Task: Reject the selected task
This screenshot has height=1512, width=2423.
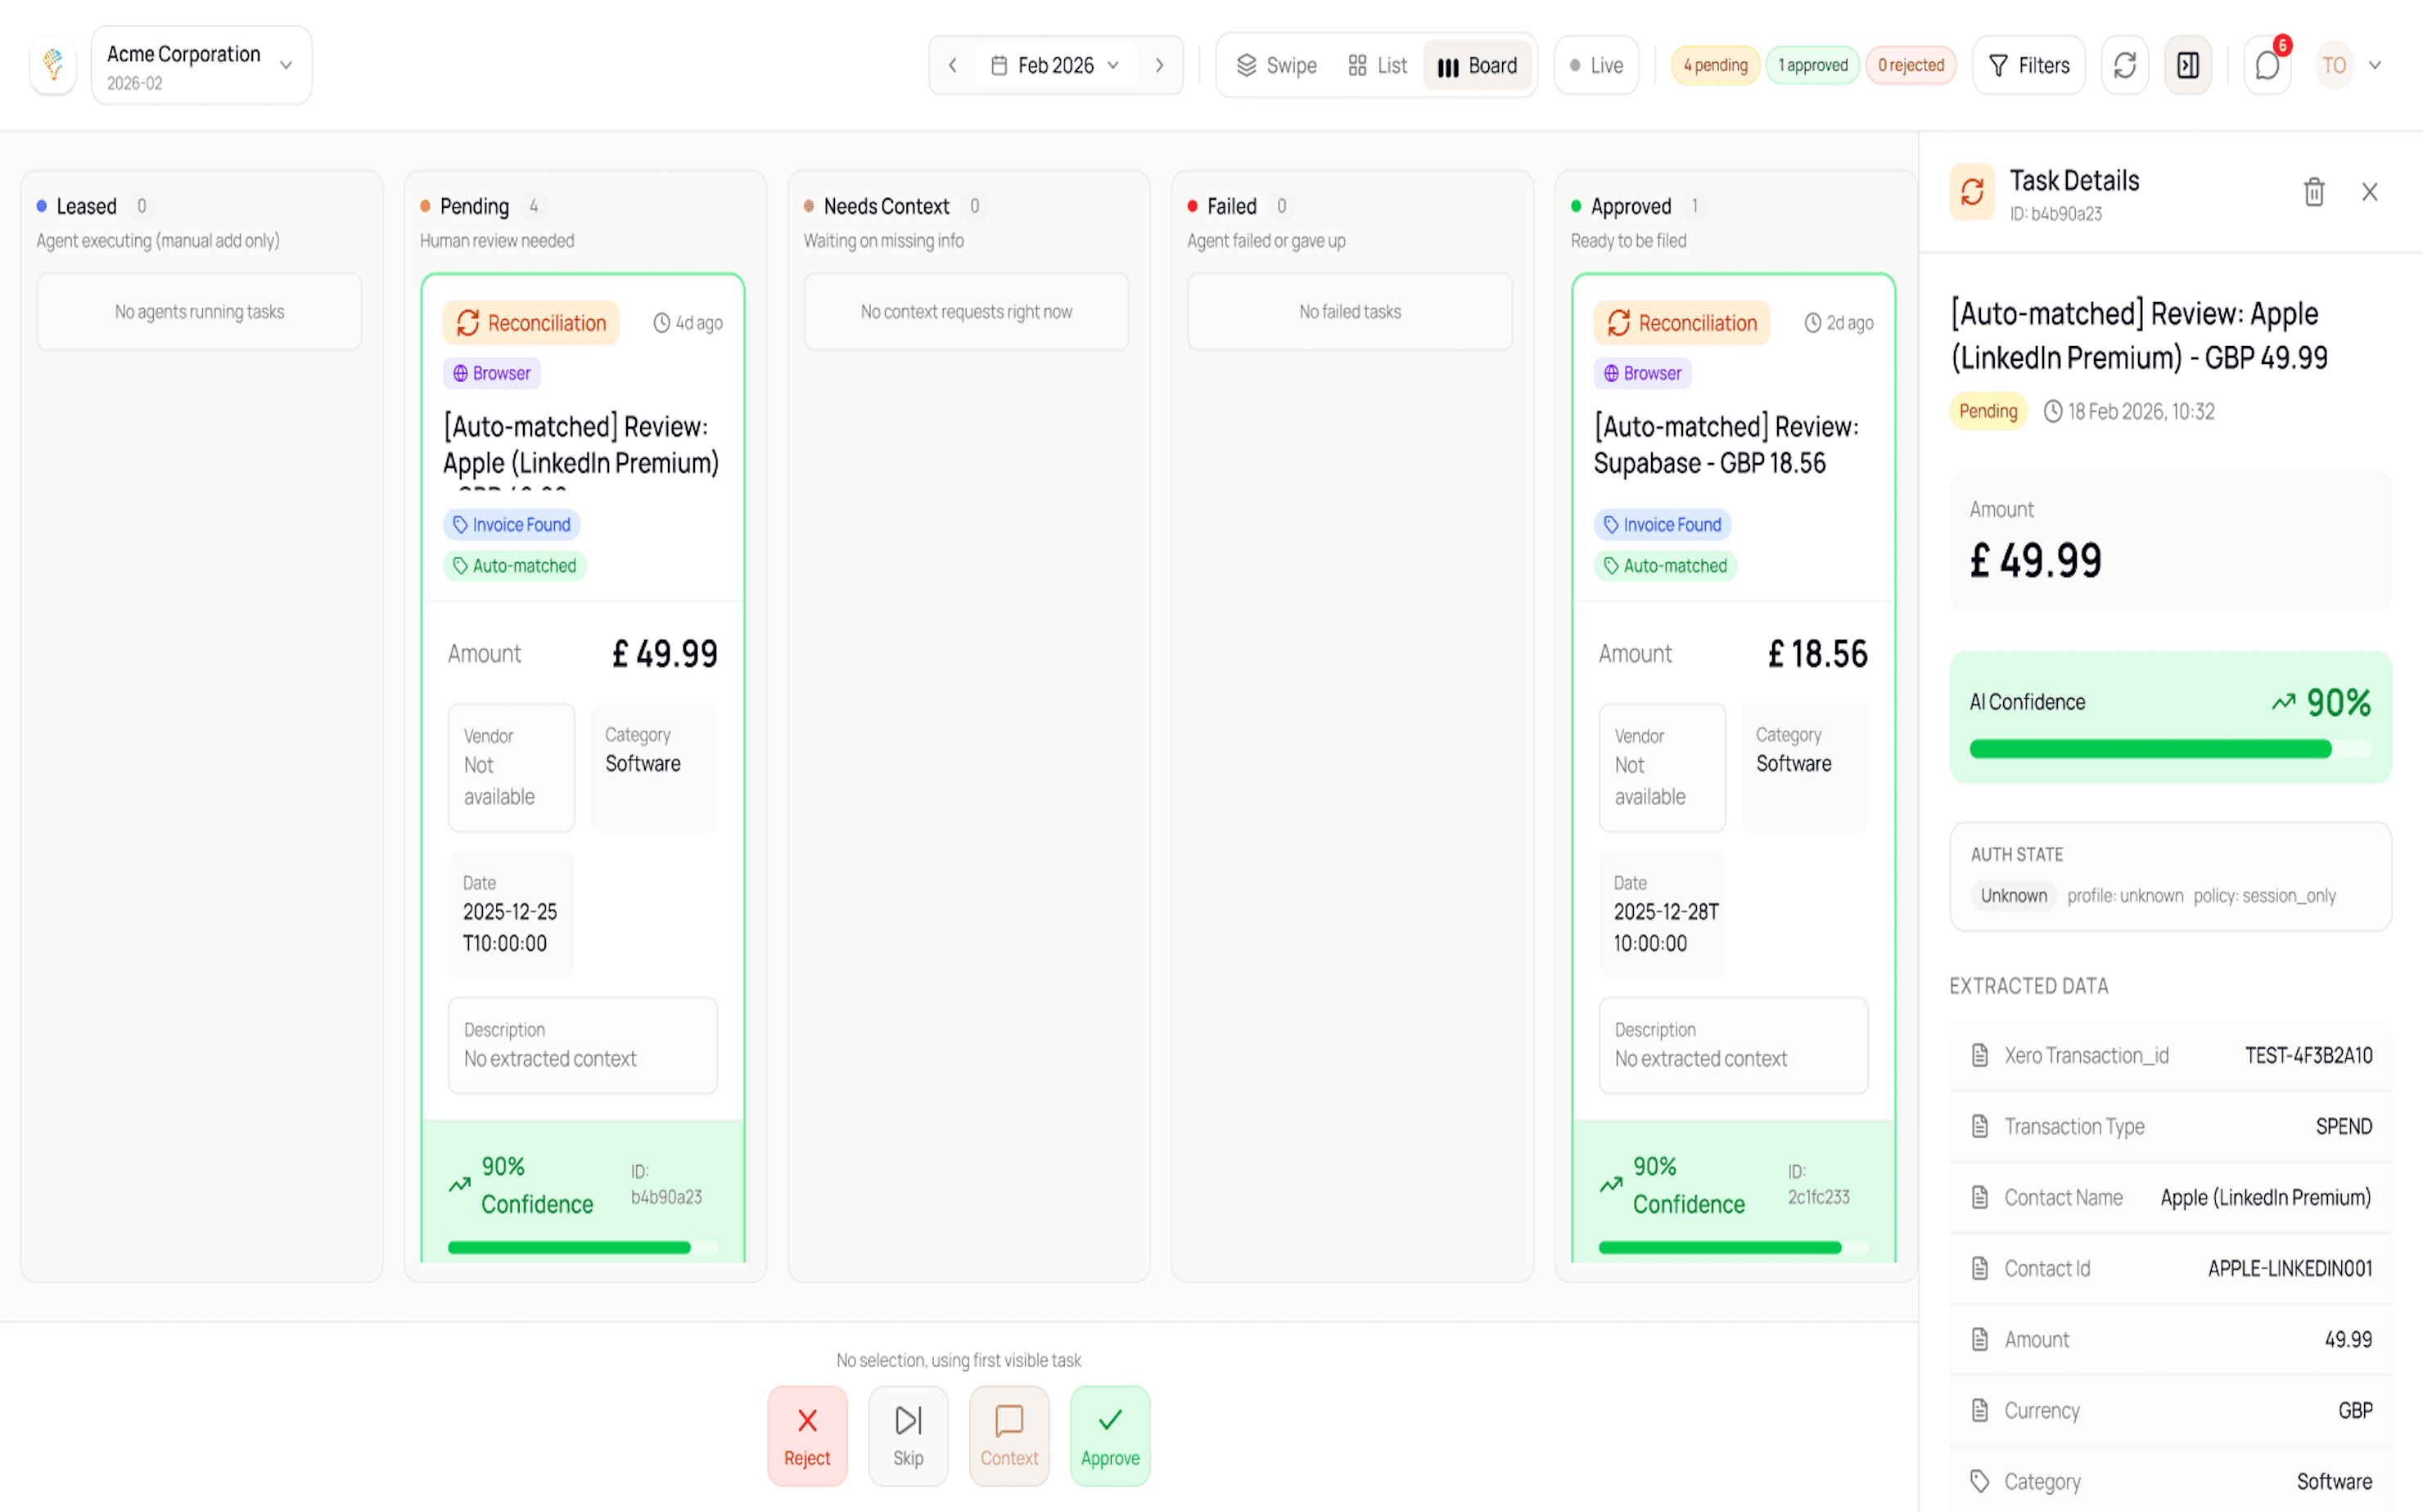Action: point(806,1435)
